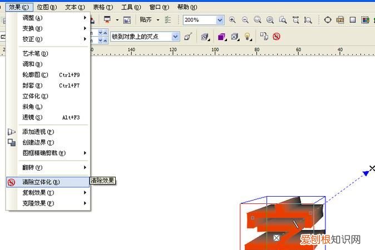Open the 200% zoom level dropdown
375x250 pixels.
point(220,20)
